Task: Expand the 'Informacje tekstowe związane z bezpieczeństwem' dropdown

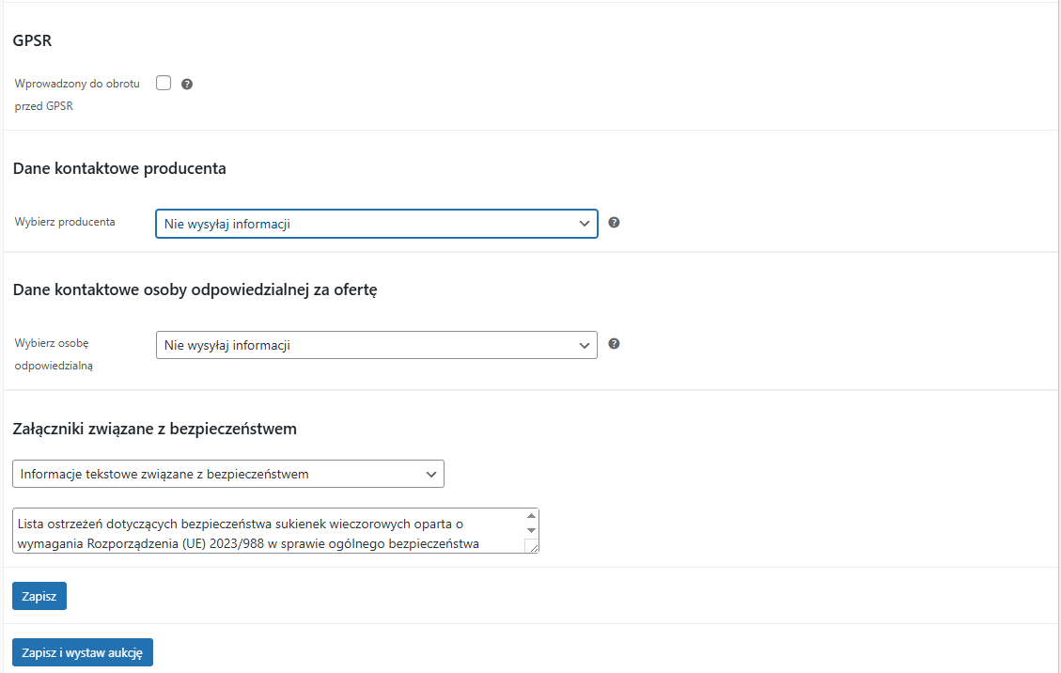Action: click(228, 474)
